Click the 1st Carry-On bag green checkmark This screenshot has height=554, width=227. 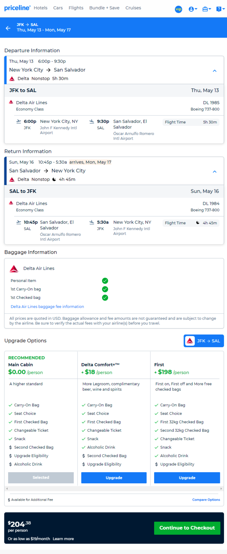pos(105,289)
